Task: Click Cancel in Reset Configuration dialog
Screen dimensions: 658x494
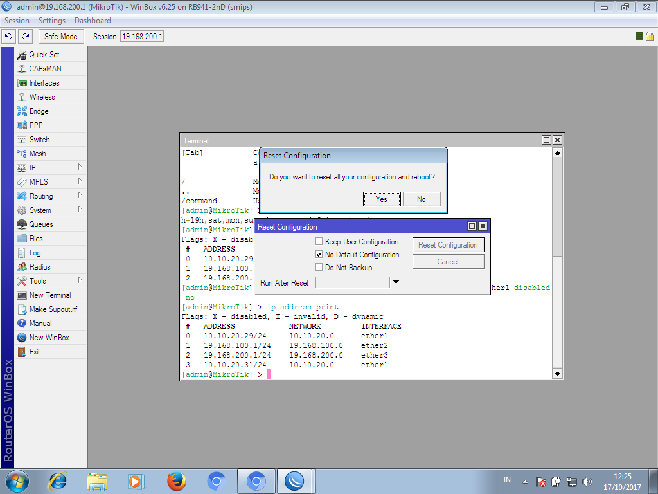Action: point(448,262)
